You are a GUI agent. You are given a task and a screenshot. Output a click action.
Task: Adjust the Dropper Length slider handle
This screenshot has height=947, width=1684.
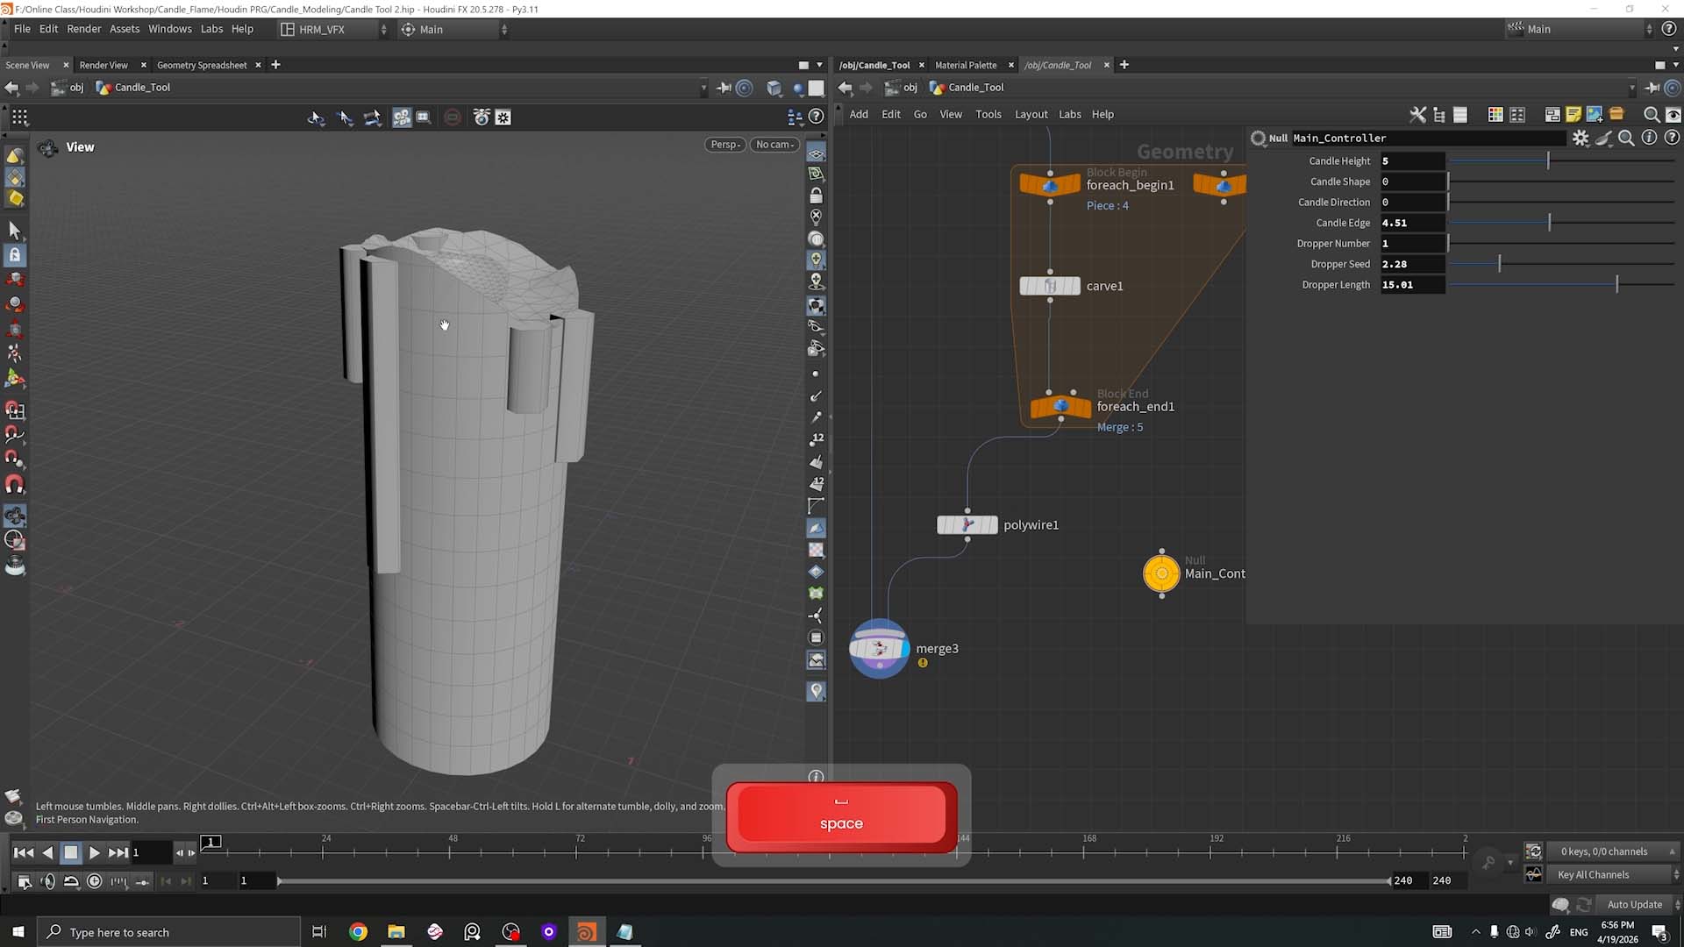click(1616, 284)
